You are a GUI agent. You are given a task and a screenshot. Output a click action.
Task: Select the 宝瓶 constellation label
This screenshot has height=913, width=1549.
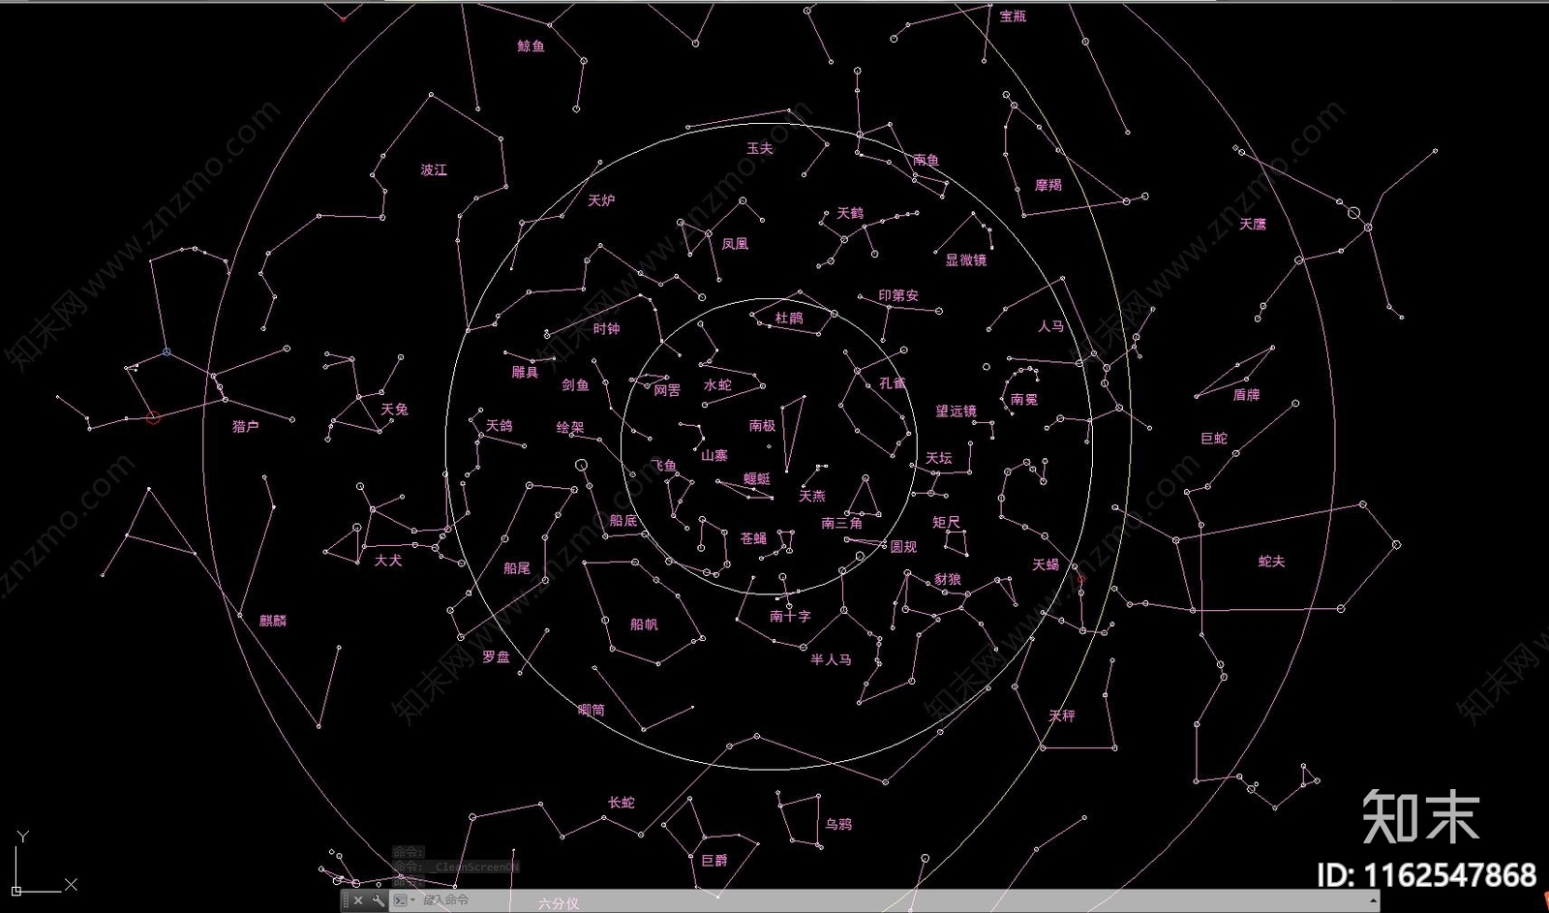point(1013,16)
